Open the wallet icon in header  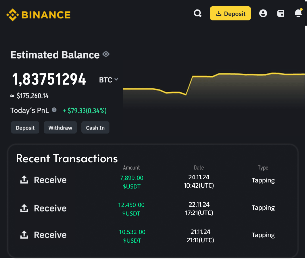click(281, 13)
